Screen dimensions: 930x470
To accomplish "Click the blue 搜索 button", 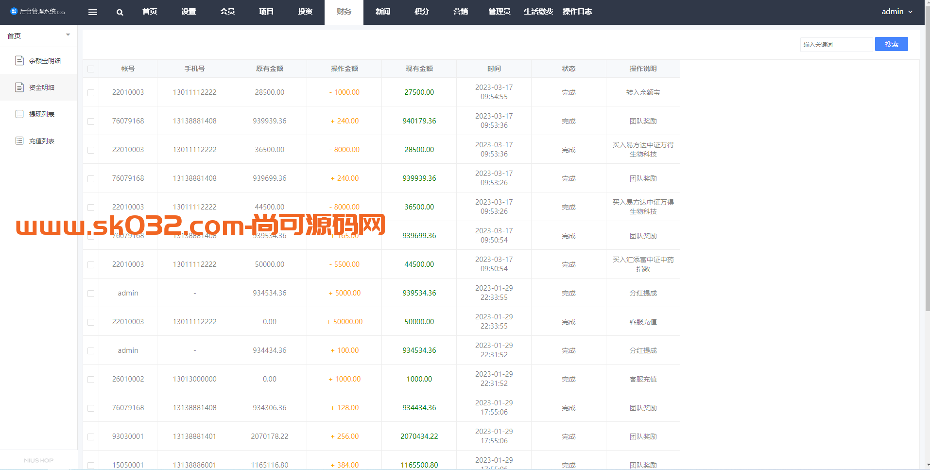I will coord(892,44).
